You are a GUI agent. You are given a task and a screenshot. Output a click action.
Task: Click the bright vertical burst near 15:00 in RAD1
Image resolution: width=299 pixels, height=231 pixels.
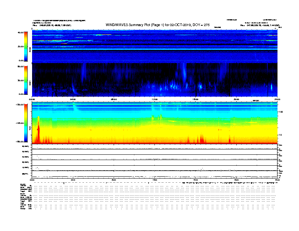pyautogui.click(x=184, y=73)
